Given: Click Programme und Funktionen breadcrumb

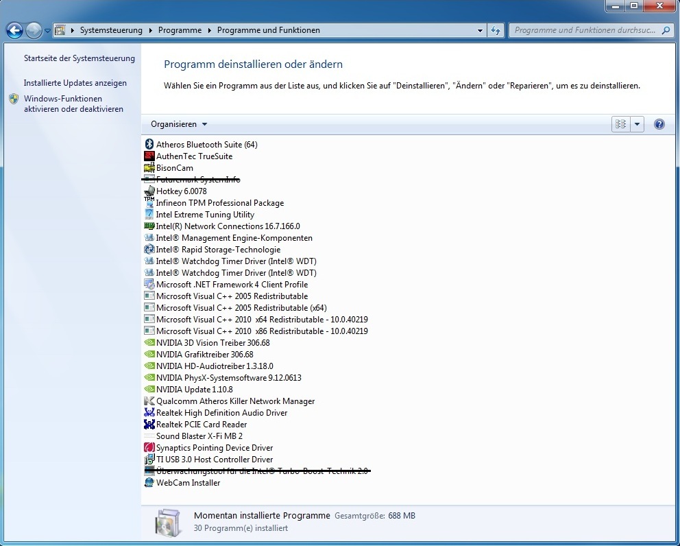Looking at the screenshot, I should 269,30.
